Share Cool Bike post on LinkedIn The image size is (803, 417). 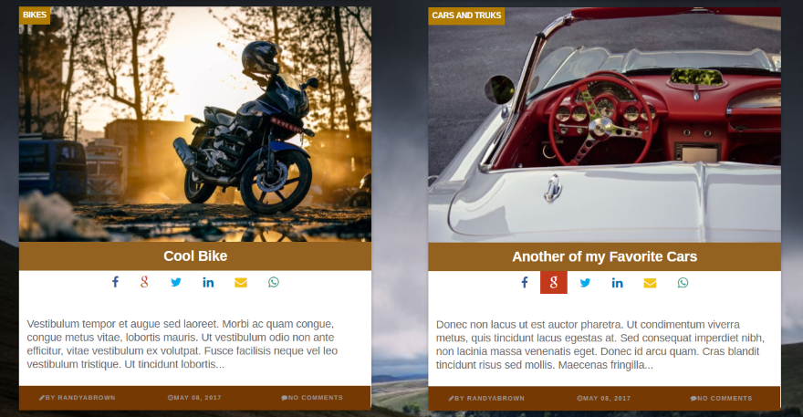pyautogui.click(x=208, y=282)
